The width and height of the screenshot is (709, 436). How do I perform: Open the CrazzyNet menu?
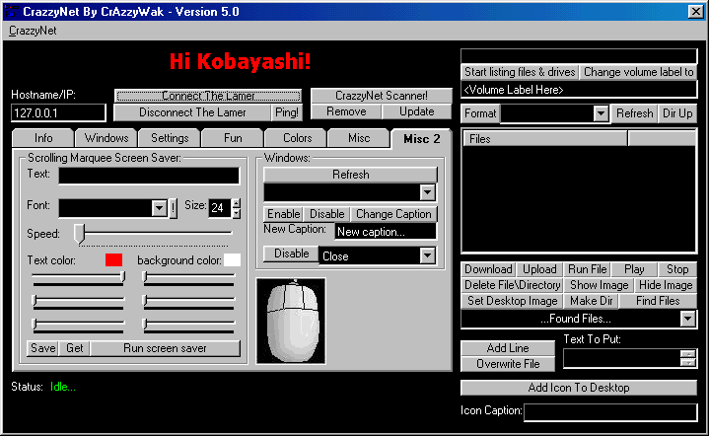[x=33, y=30]
